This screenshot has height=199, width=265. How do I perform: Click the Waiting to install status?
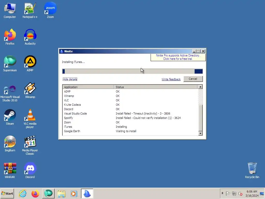[x=126, y=131]
